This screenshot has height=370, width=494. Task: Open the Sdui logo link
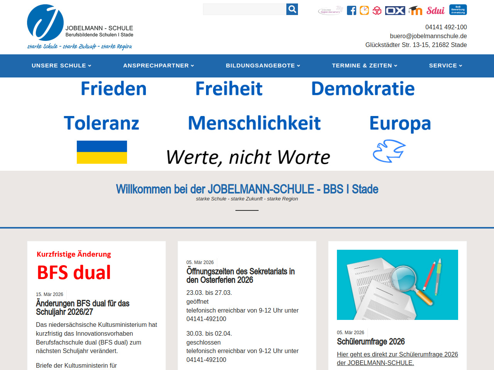(435, 10)
